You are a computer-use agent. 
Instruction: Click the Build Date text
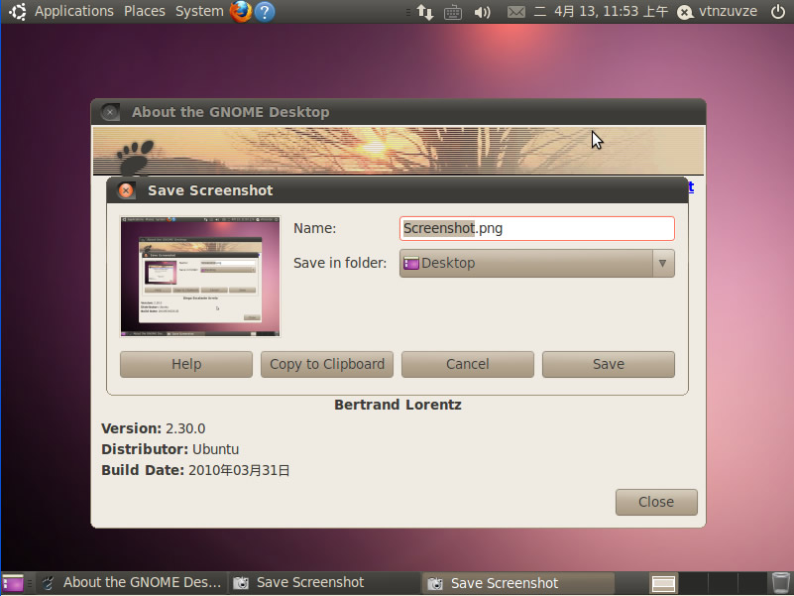tap(195, 471)
